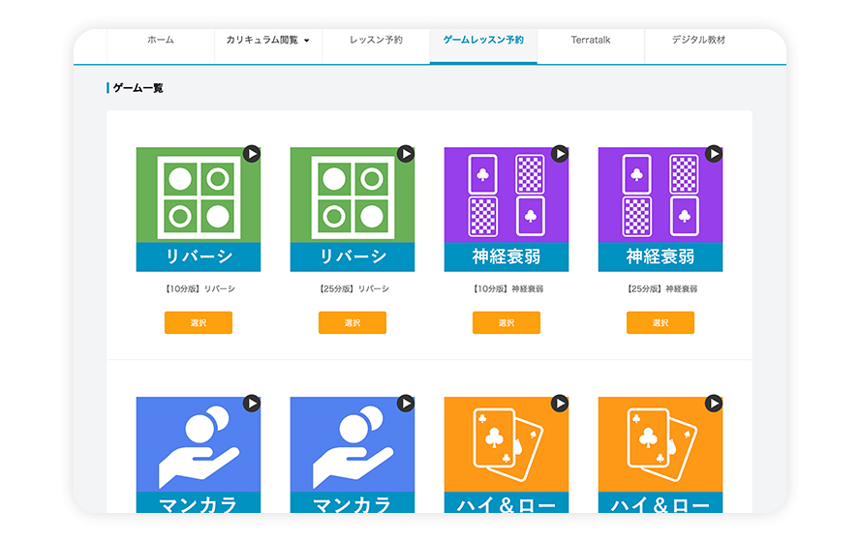Viewport: 860px width, 542px height.
Task: Select the ゲームレッスン予約 tab
Action: pyautogui.click(x=483, y=41)
